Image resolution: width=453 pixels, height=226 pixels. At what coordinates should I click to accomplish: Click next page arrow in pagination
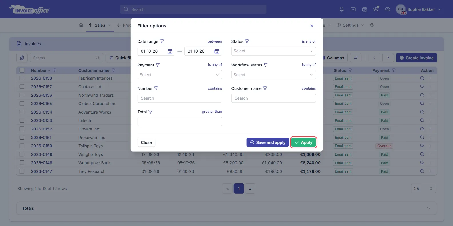click(250, 189)
